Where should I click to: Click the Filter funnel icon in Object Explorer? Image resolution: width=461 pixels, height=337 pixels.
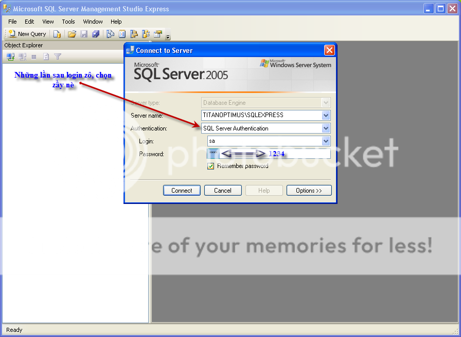click(x=58, y=57)
